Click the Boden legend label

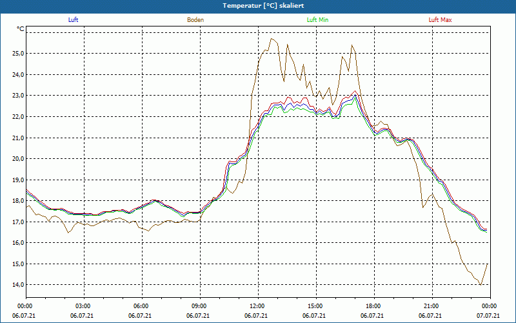point(195,20)
